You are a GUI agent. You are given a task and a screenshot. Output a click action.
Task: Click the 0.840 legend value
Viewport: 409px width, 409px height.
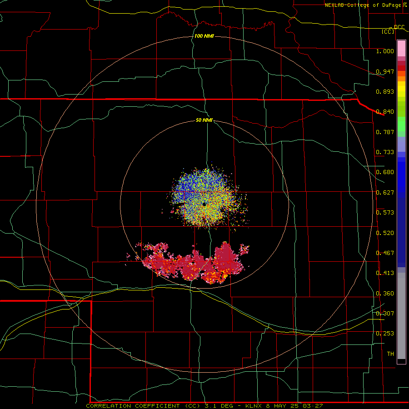click(x=385, y=112)
